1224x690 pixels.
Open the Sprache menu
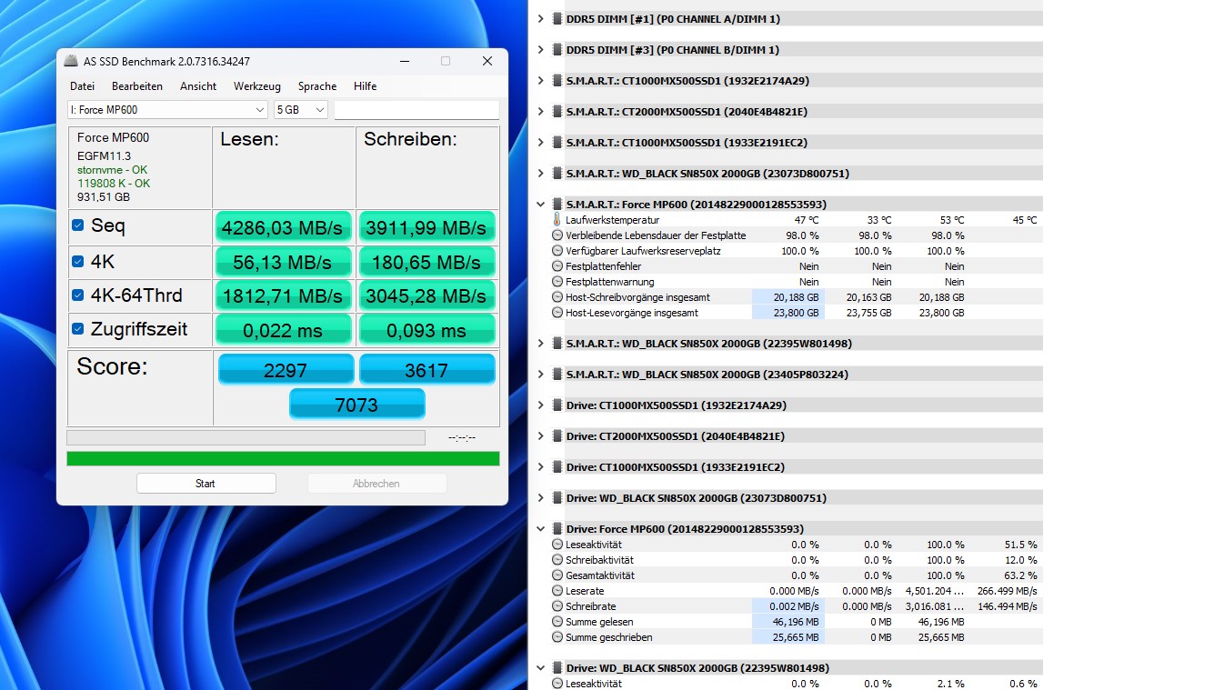tap(317, 86)
